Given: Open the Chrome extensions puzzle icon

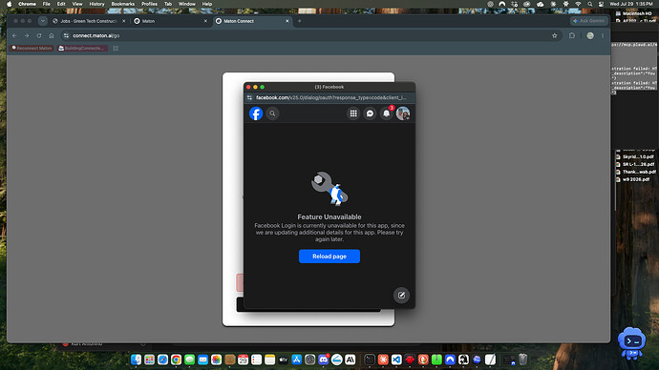Looking at the screenshot, I should coord(572,35).
